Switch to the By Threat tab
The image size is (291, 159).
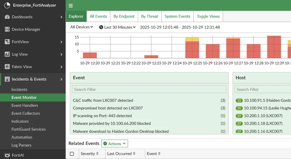pyautogui.click(x=149, y=16)
